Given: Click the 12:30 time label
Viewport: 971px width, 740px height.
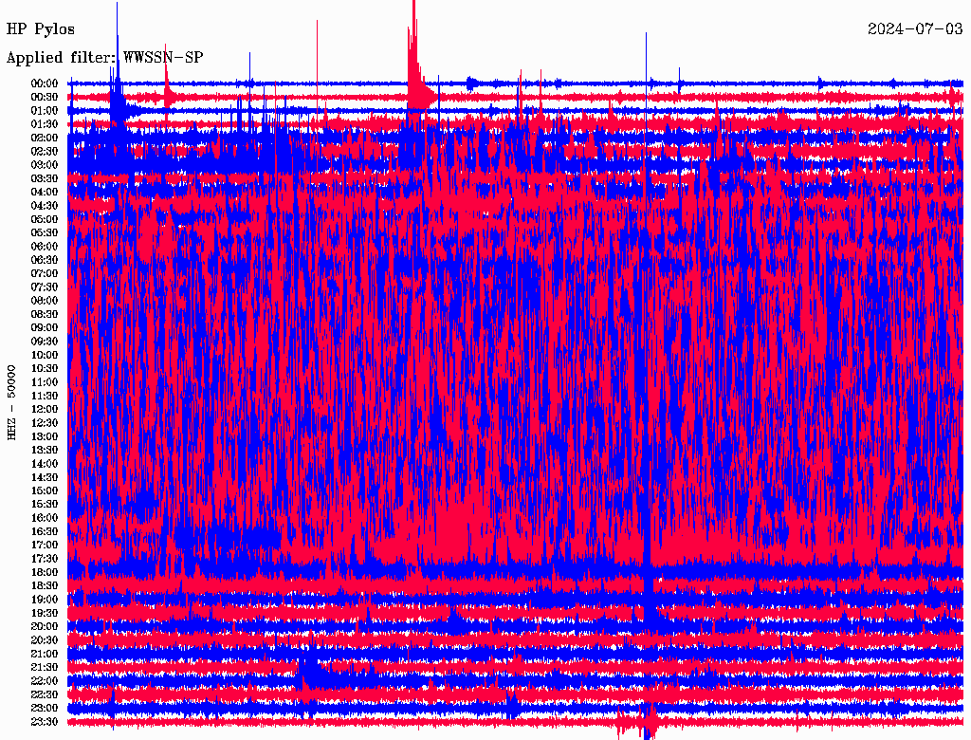Looking at the screenshot, I should (44, 423).
